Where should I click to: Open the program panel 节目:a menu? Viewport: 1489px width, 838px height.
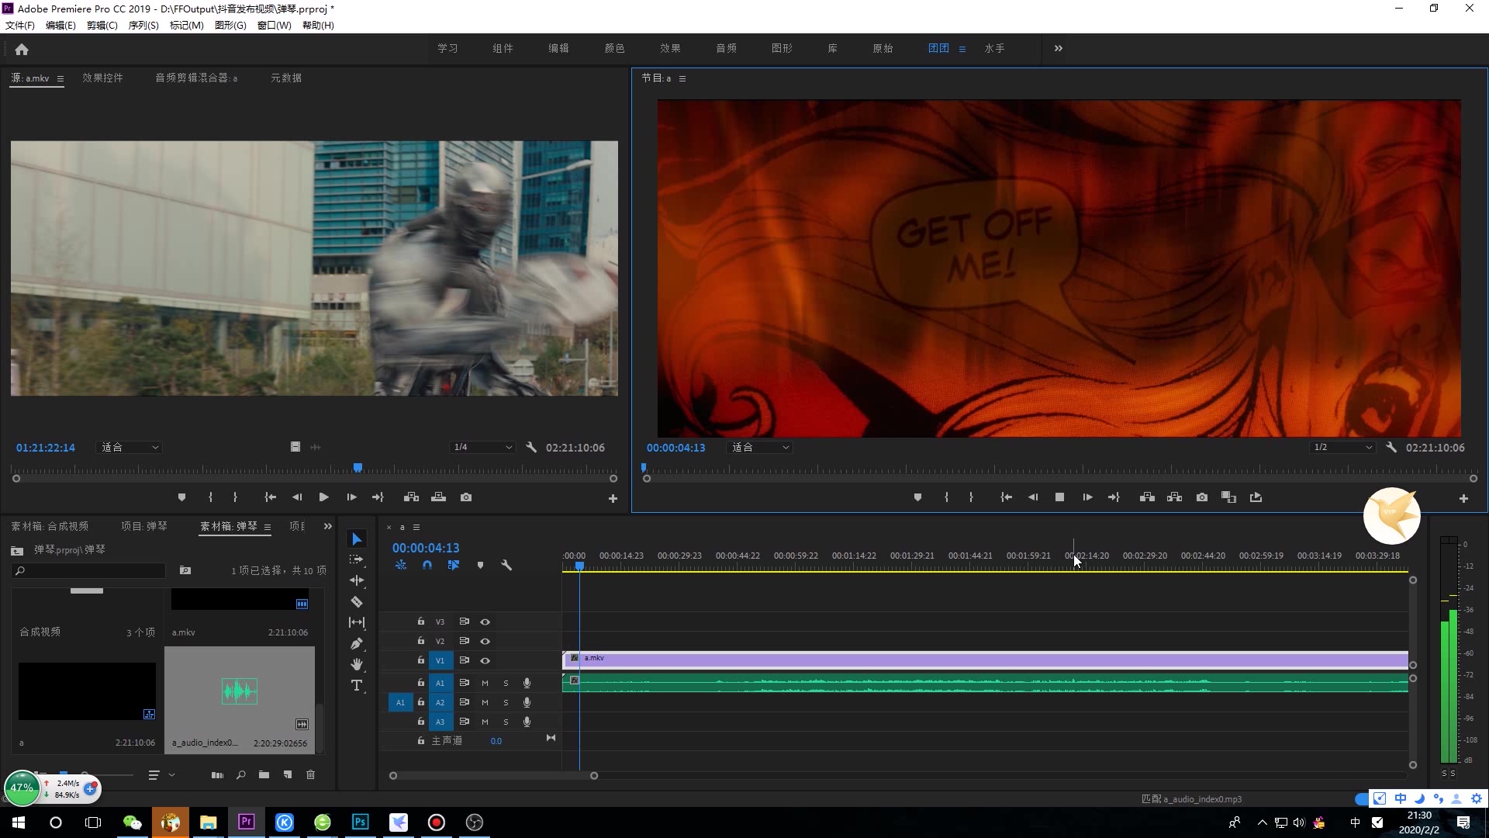pos(682,78)
